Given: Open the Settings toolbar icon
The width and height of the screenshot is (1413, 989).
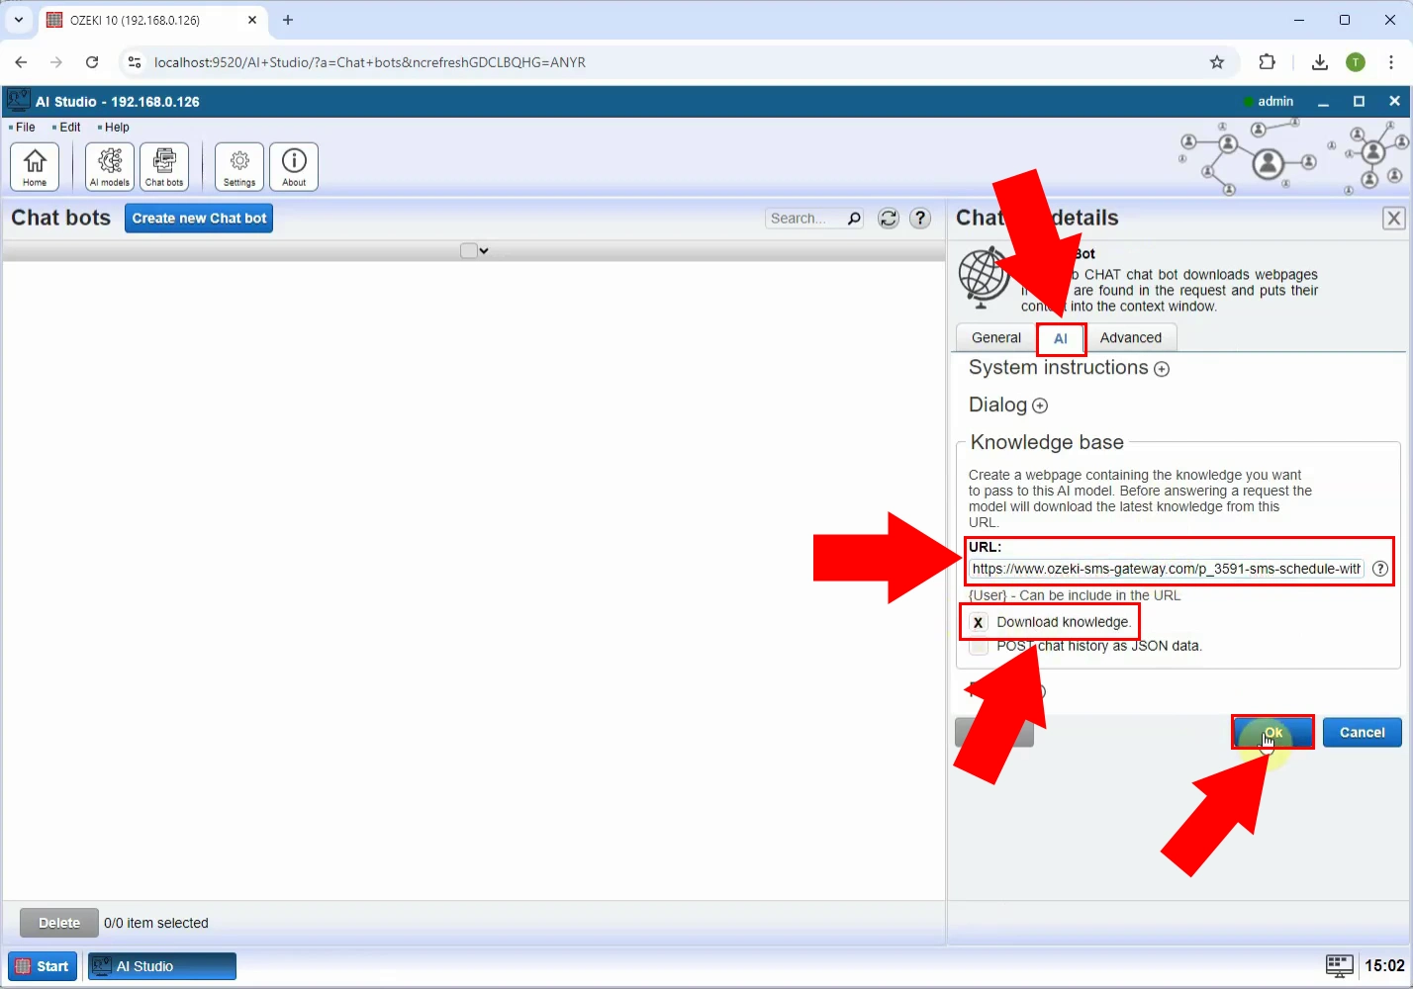Looking at the screenshot, I should coord(239,166).
